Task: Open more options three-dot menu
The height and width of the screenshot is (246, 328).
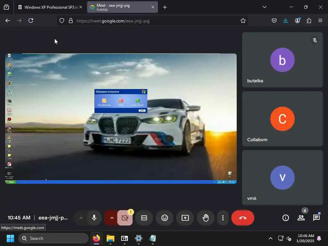Action: (x=223, y=218)
